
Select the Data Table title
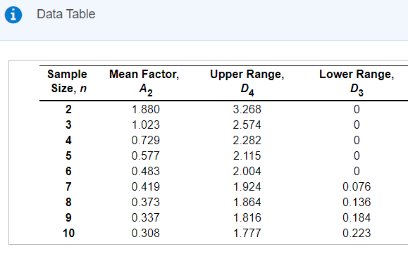pos(66,14)
